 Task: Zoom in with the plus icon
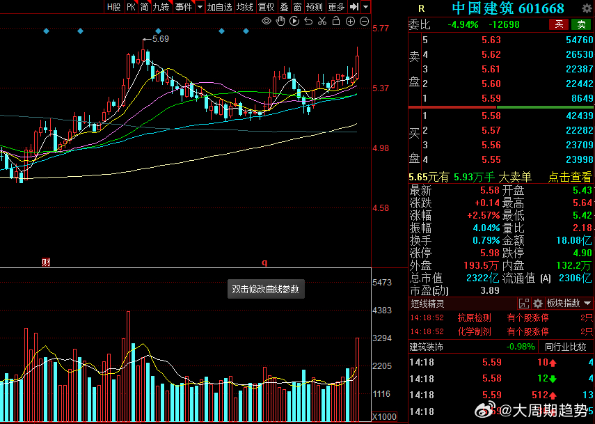pos(351,21)
